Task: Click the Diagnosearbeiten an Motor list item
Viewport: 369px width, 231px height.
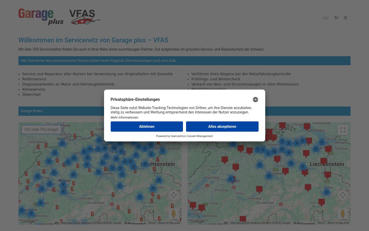Action: click(x=68, y=84)
